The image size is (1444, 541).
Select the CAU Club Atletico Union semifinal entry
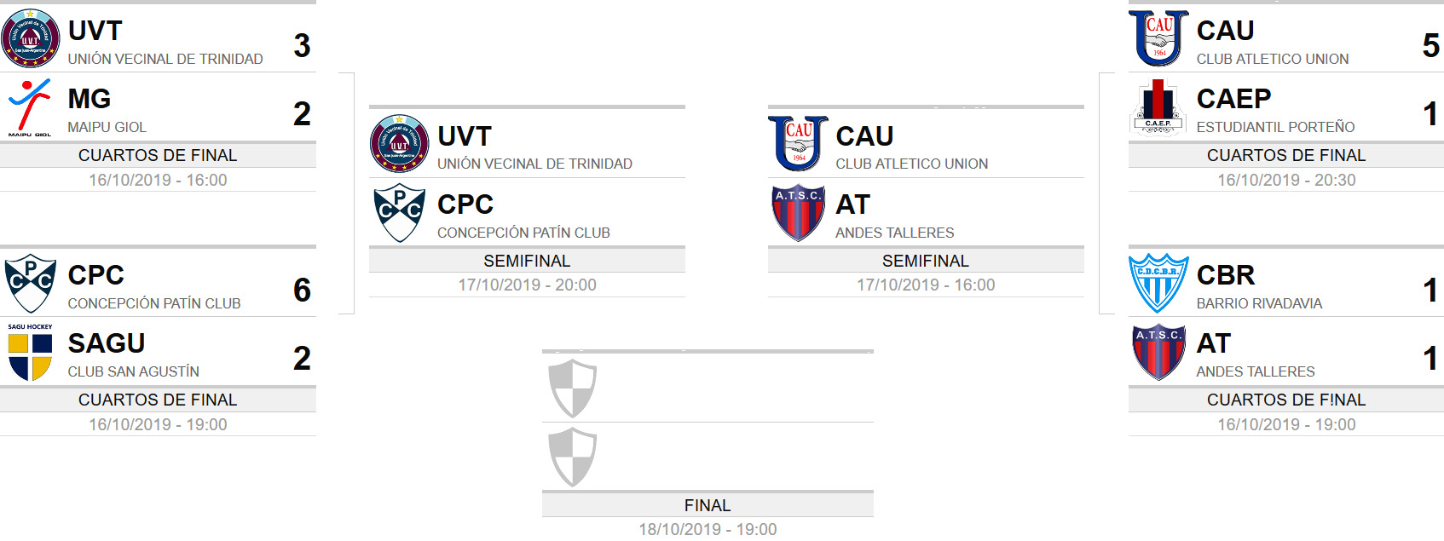click(926, 144)
